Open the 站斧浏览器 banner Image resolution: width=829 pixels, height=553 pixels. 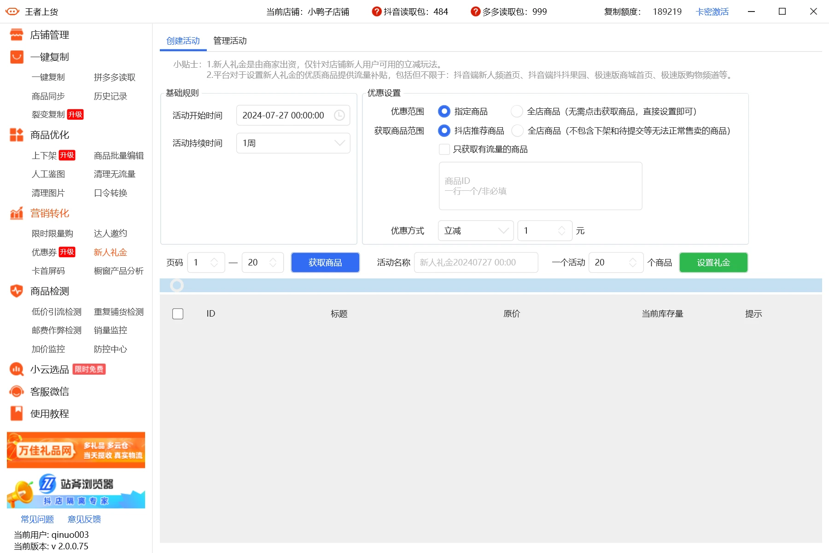click(x=76, y=490)
